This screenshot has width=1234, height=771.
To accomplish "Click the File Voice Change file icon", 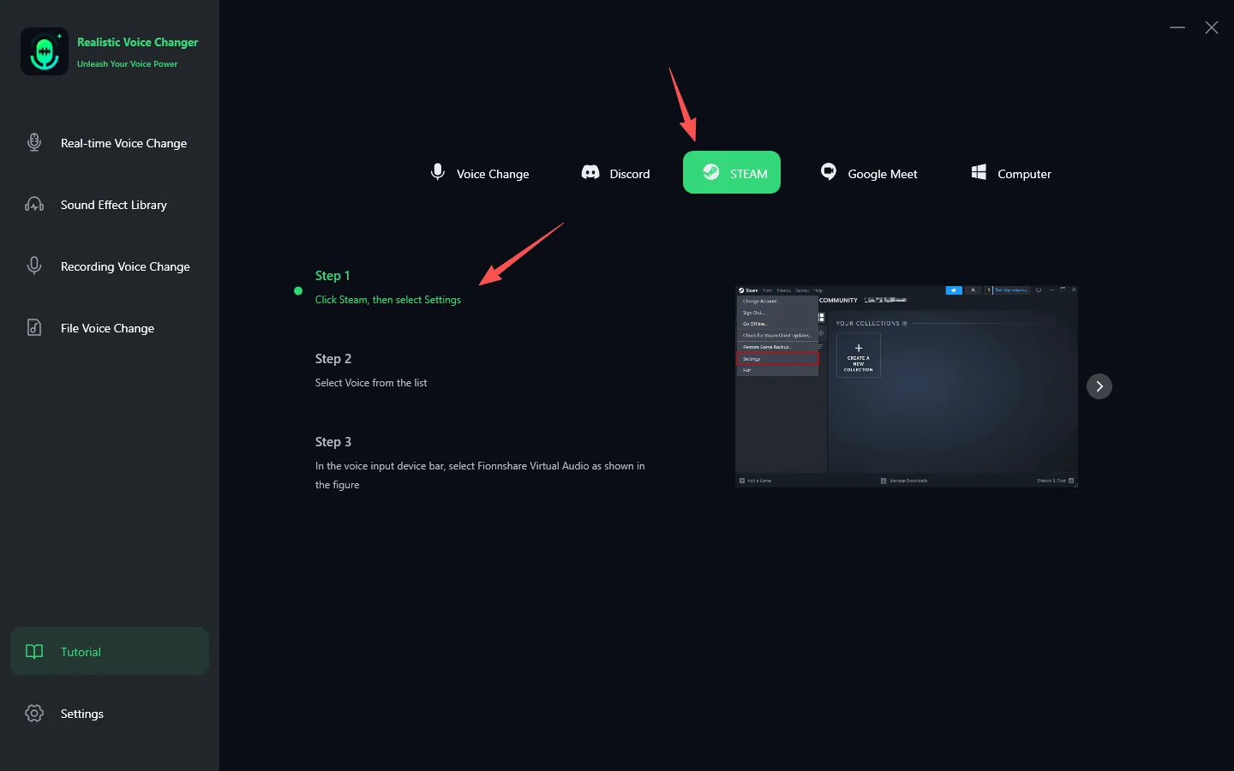I will pos(34,328).
